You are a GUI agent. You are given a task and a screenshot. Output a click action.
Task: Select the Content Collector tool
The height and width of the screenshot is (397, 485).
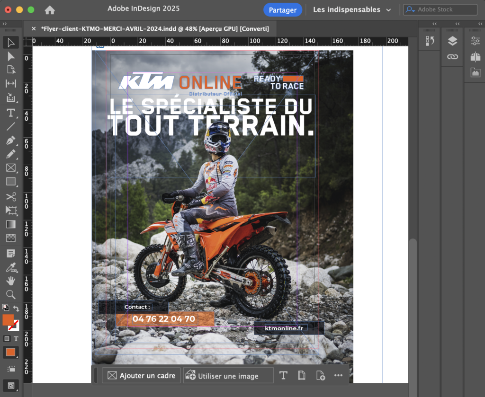click(11, 97)
